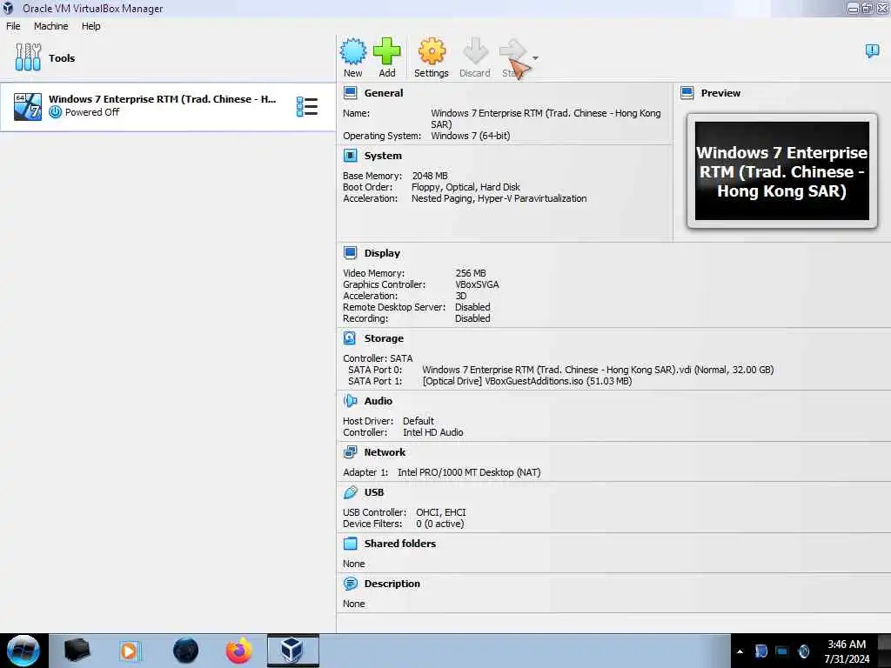Screen dimensions: 891x668
Task: Click the "256 MB" video memory value
Action: click(471, 273)
